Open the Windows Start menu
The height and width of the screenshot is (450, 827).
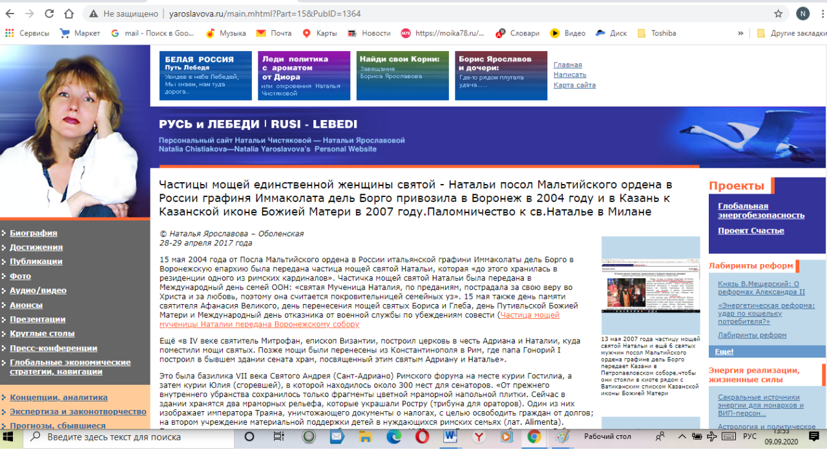(x=12, y=437)
